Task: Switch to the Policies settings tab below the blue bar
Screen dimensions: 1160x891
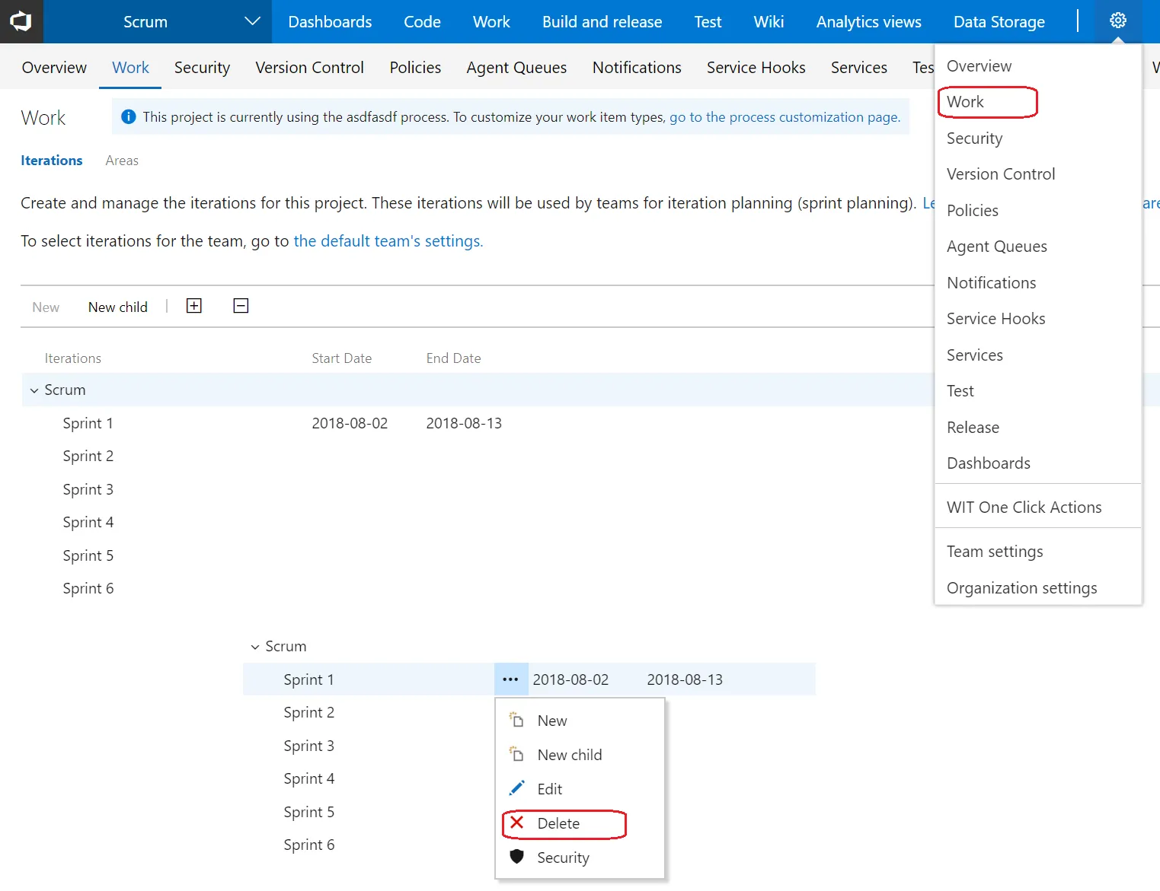Action: 415,68
